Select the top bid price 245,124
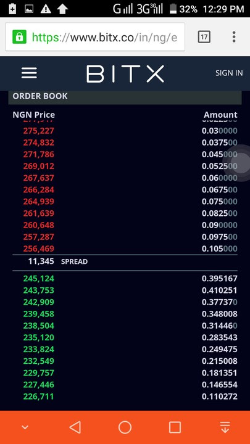The image size is (250, 444). [x=38, y=279]
